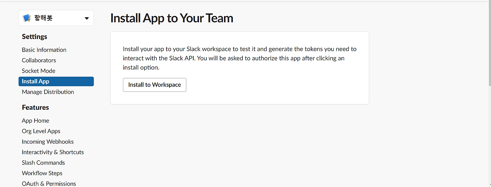Image resolution: width=491 pixels, height=187 pixels.
Task: Click the Settings section heading
Action: (35, 37)
